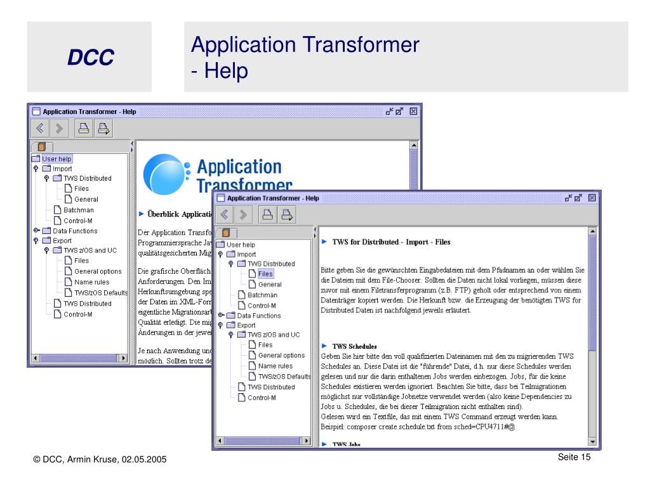Click left arrow of front tree scrollbar
This screenshot has width=650, height=487.
coord(220,441)
